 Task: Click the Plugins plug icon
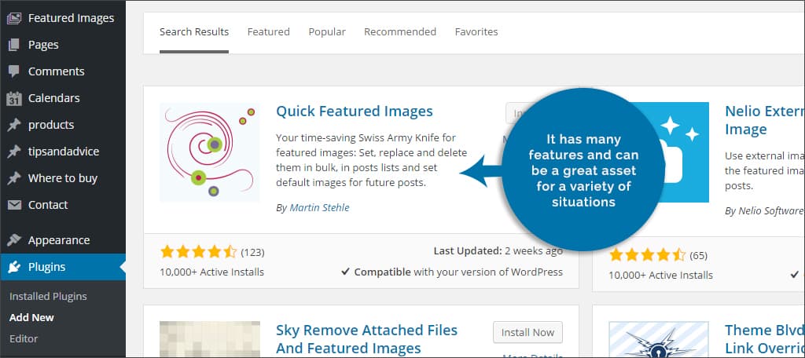click(14, 267)
